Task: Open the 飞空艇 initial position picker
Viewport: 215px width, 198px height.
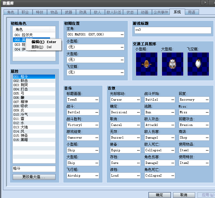Action: (122, 72)
